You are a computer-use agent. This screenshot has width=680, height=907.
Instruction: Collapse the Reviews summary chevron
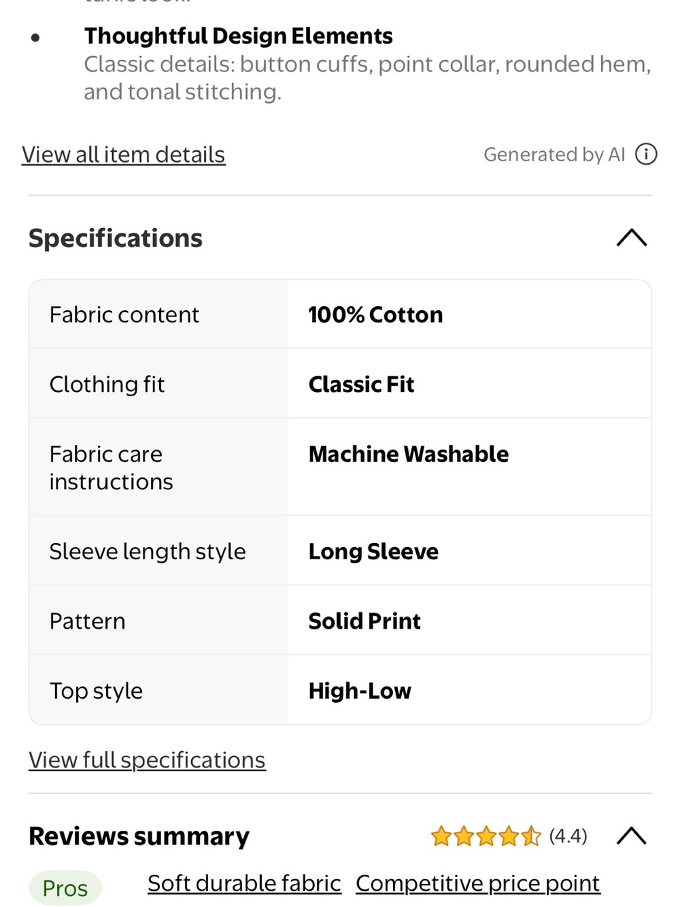632,836
